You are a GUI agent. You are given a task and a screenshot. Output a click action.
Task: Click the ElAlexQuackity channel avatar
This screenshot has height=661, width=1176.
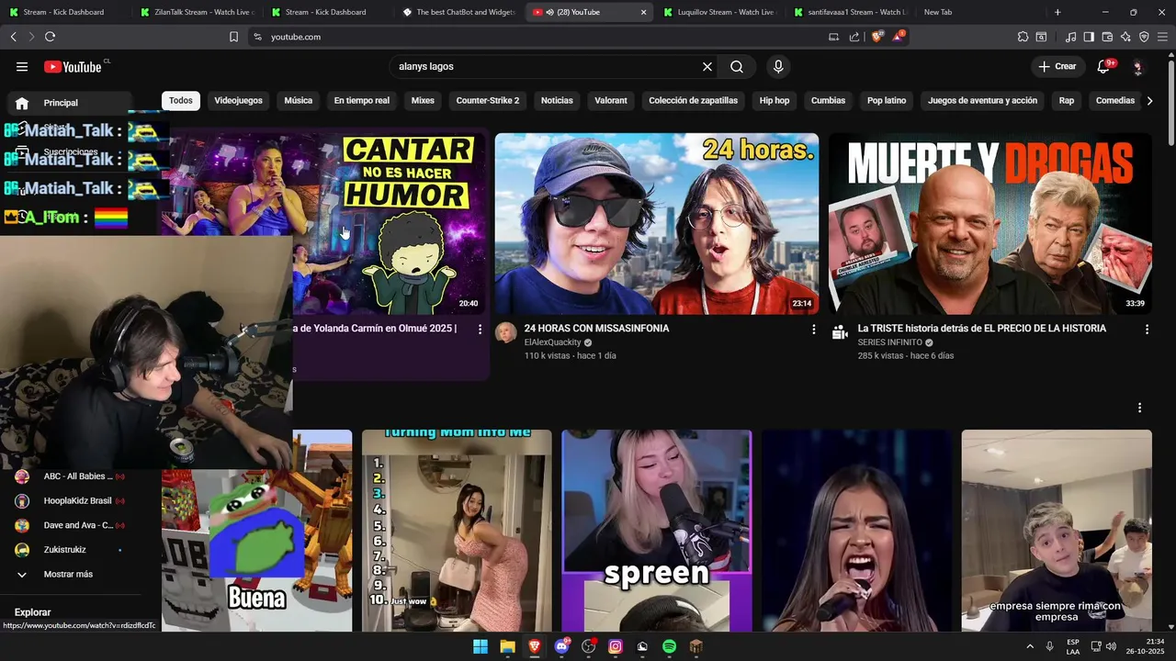click(x=506, y=333)
